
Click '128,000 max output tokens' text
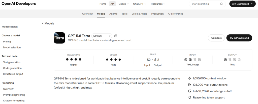(210, 85)
